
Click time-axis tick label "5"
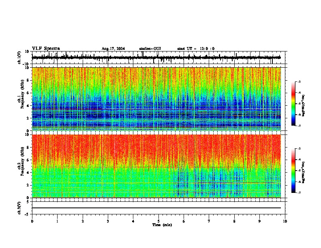click(x=158, y=221)
